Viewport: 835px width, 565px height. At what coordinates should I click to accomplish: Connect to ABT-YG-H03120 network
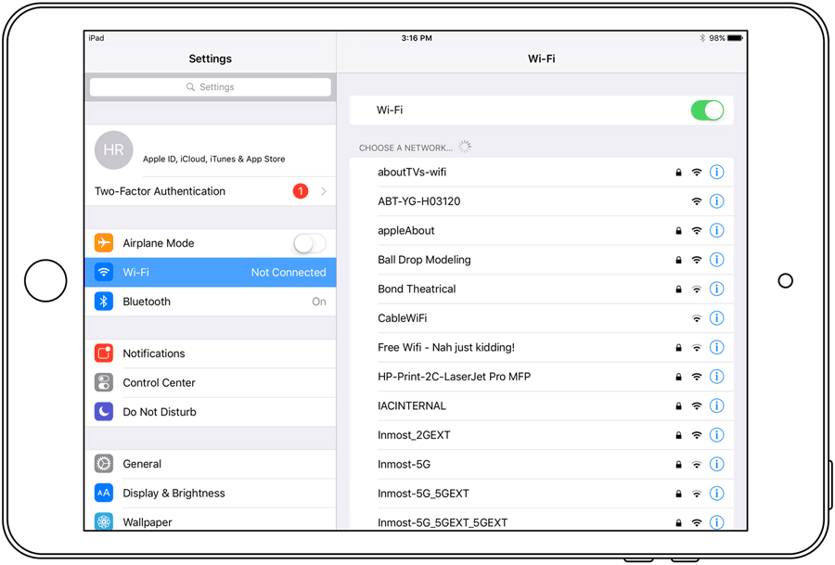click(541, 201)
